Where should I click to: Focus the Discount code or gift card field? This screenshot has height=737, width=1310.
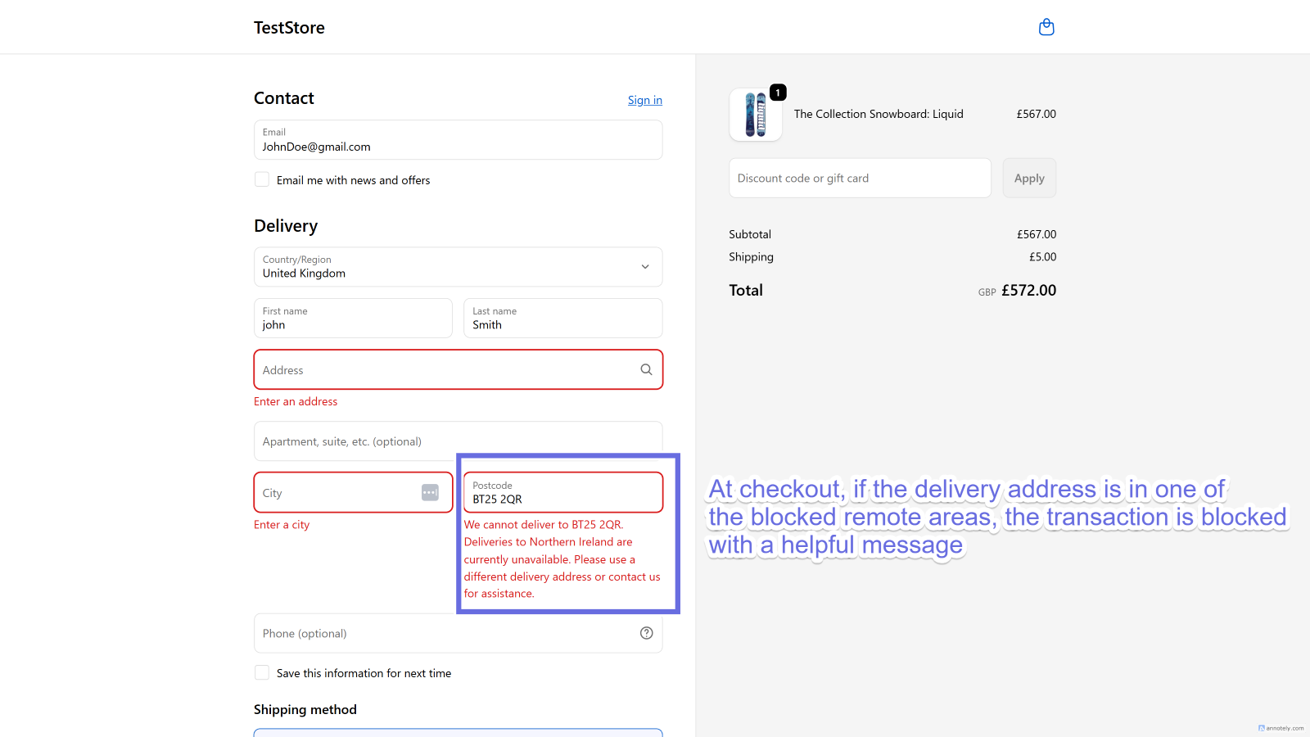click(860, 178)
